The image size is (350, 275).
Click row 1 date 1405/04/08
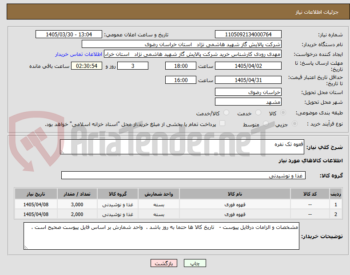click(36, 204)
